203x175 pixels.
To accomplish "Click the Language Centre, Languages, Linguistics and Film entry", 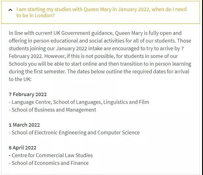I will point(79,102).
